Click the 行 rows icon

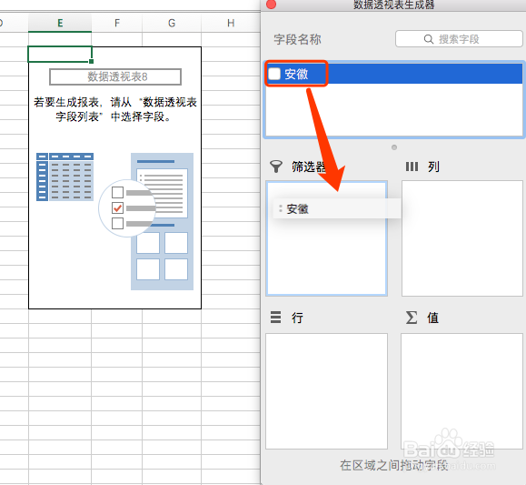tap(276, 317)
